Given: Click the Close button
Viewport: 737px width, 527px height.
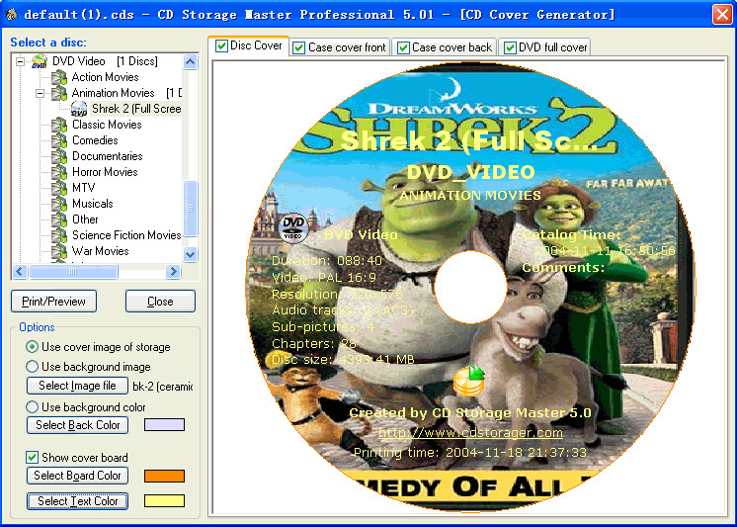Looking at the screenshot, I should (160, 302).
